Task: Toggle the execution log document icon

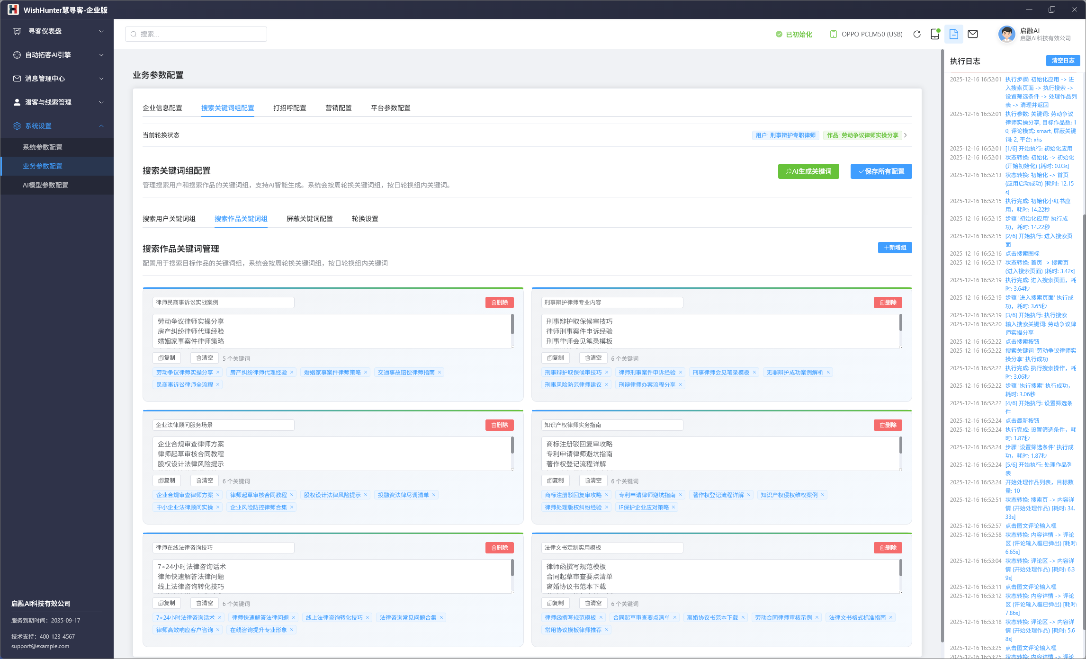Action: pyautogui.click(x=954, y=34)
